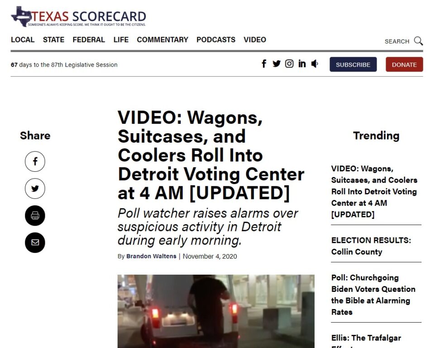This screenshot has width=435, height=348.
Task: Click the search magnifying glass icon
Action: tap(418, 41)
